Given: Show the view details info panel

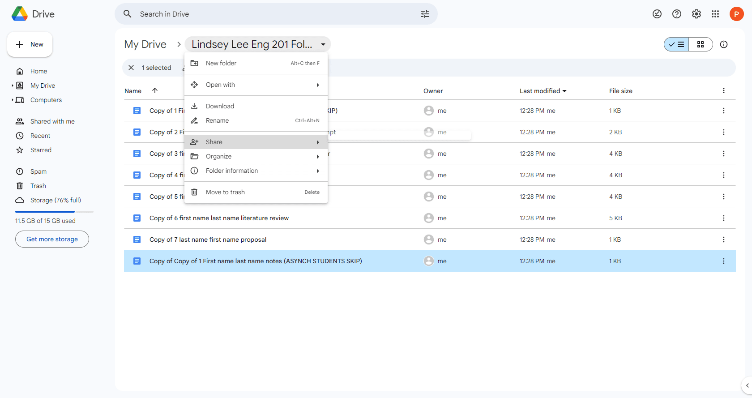Looking at the screenshot, I should pos(724,44).
